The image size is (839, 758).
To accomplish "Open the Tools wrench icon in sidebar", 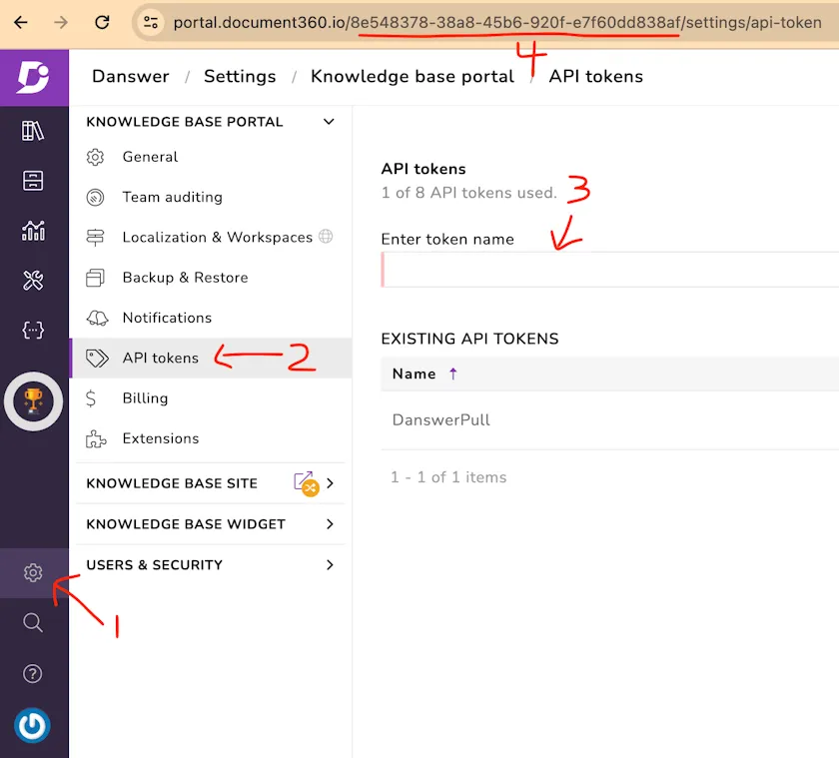I will 33,281.
